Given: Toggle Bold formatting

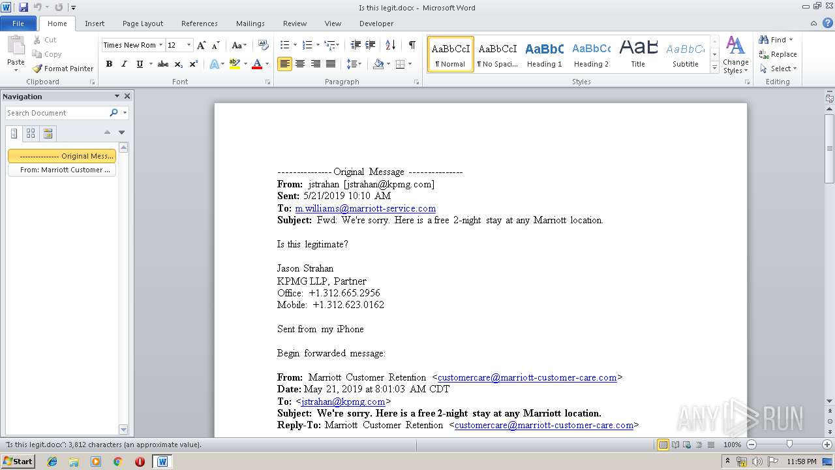Looking at the screenshot, I should point(109,64).
